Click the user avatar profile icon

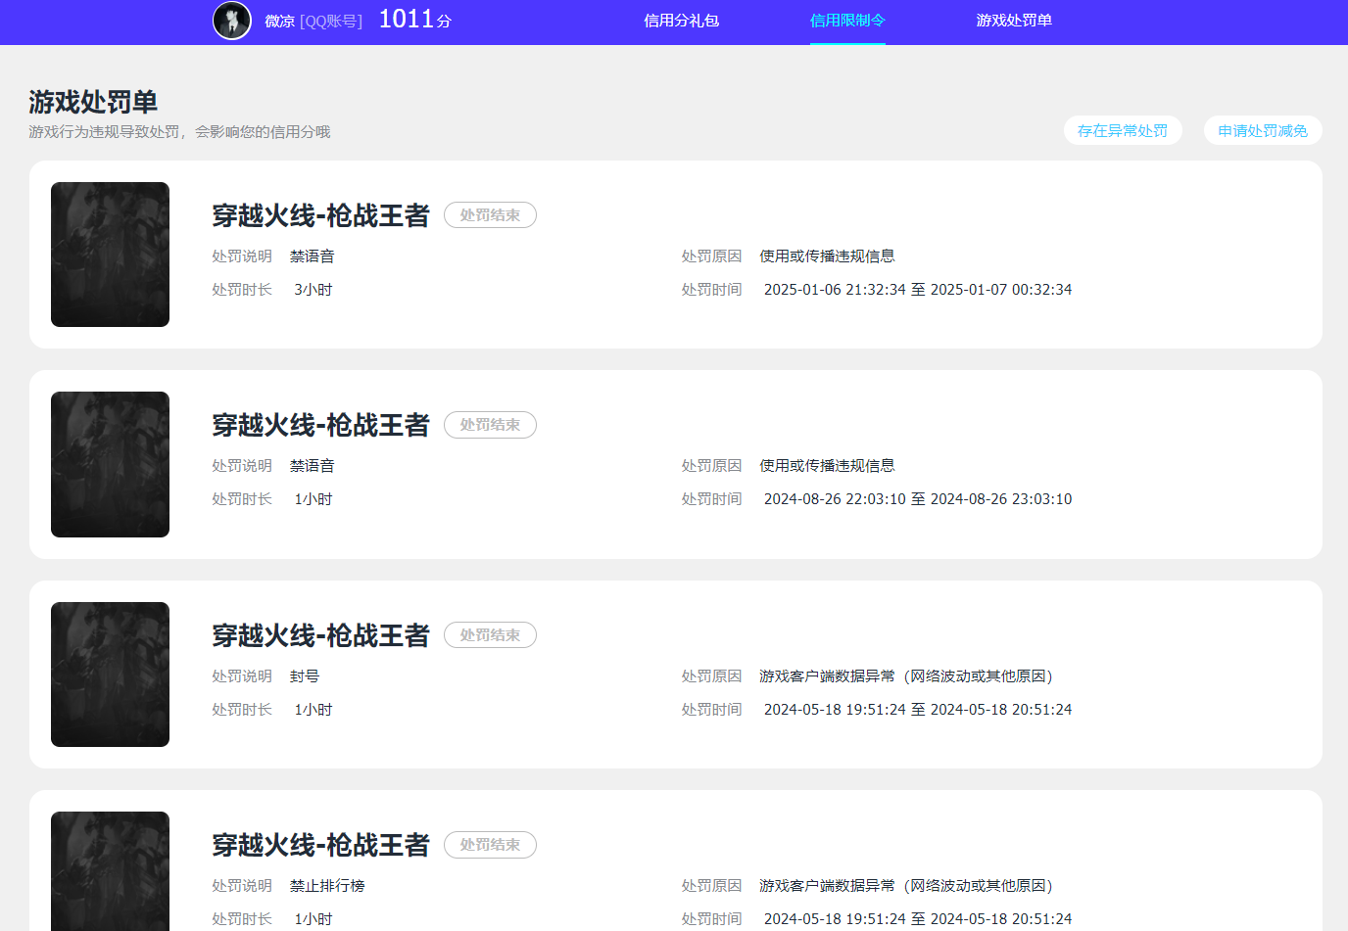(231, 21)
